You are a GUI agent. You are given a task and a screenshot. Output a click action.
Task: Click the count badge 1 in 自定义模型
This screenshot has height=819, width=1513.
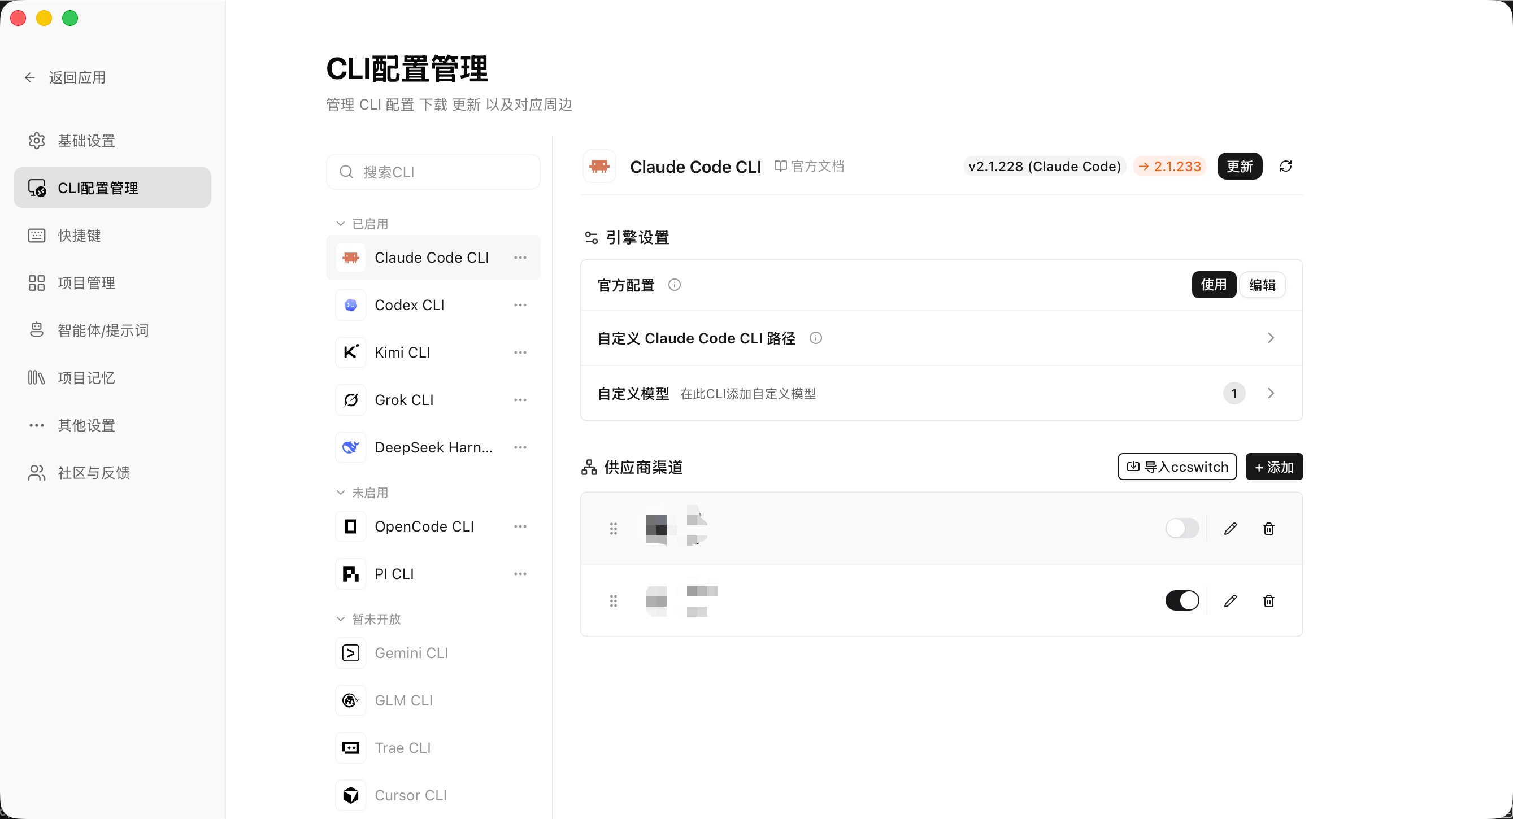click(x=1234, y=393)
